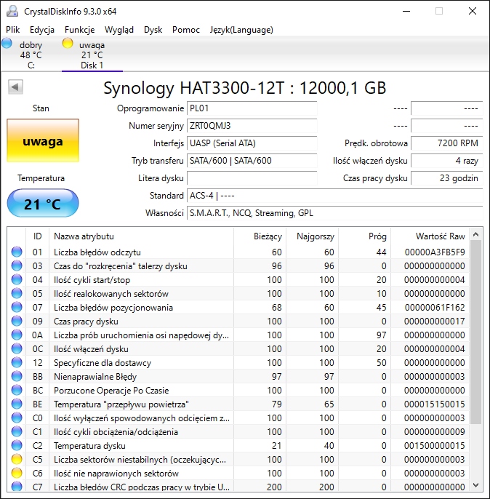
Task: Click blue status icon for attribute 04
Action: coord(17,279)
